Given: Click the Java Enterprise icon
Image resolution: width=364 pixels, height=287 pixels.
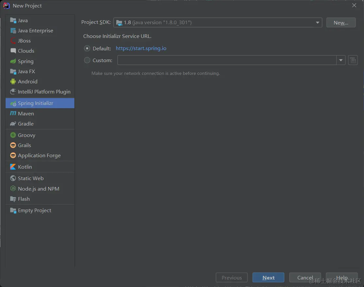Looking at the screenshot, I should click(13, 31).
